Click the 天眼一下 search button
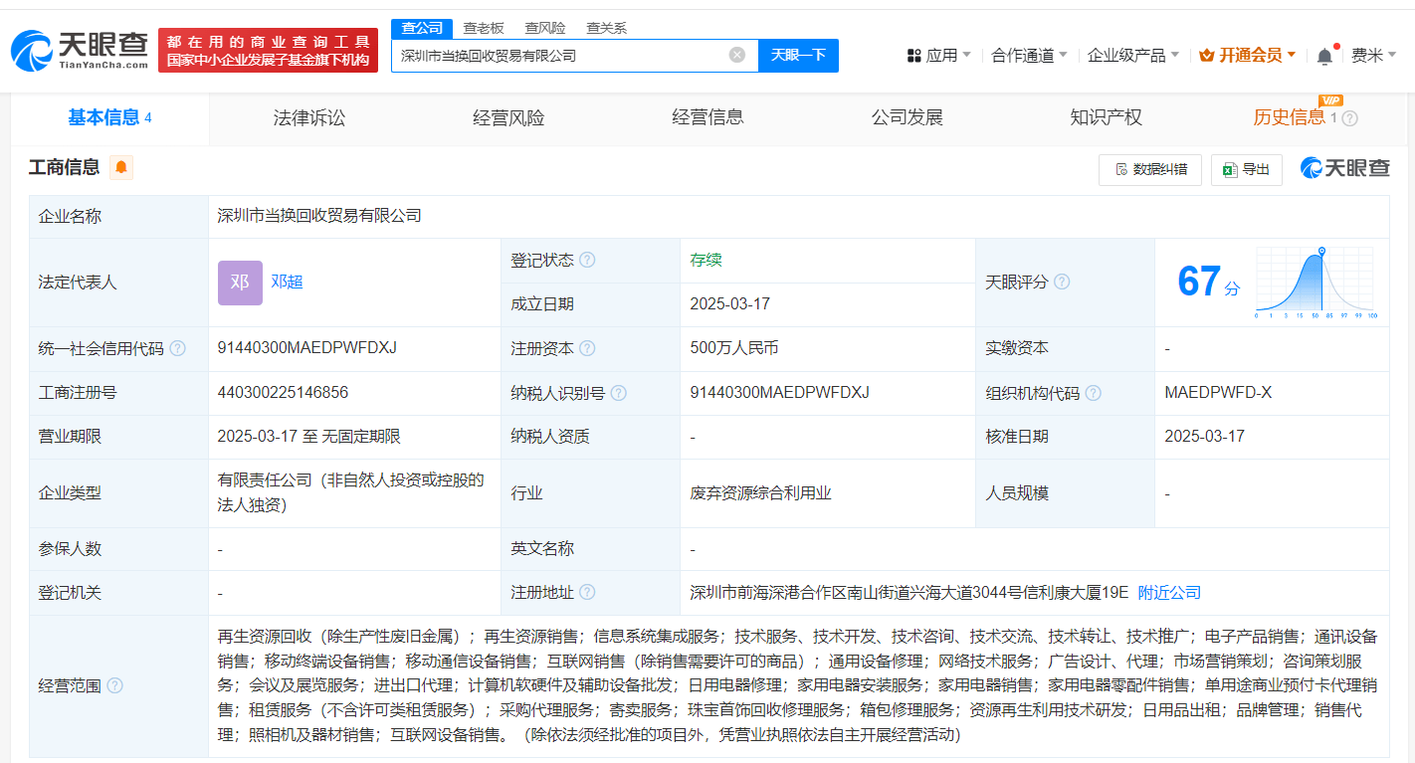 pyautogui.click(x=798, y=56)
